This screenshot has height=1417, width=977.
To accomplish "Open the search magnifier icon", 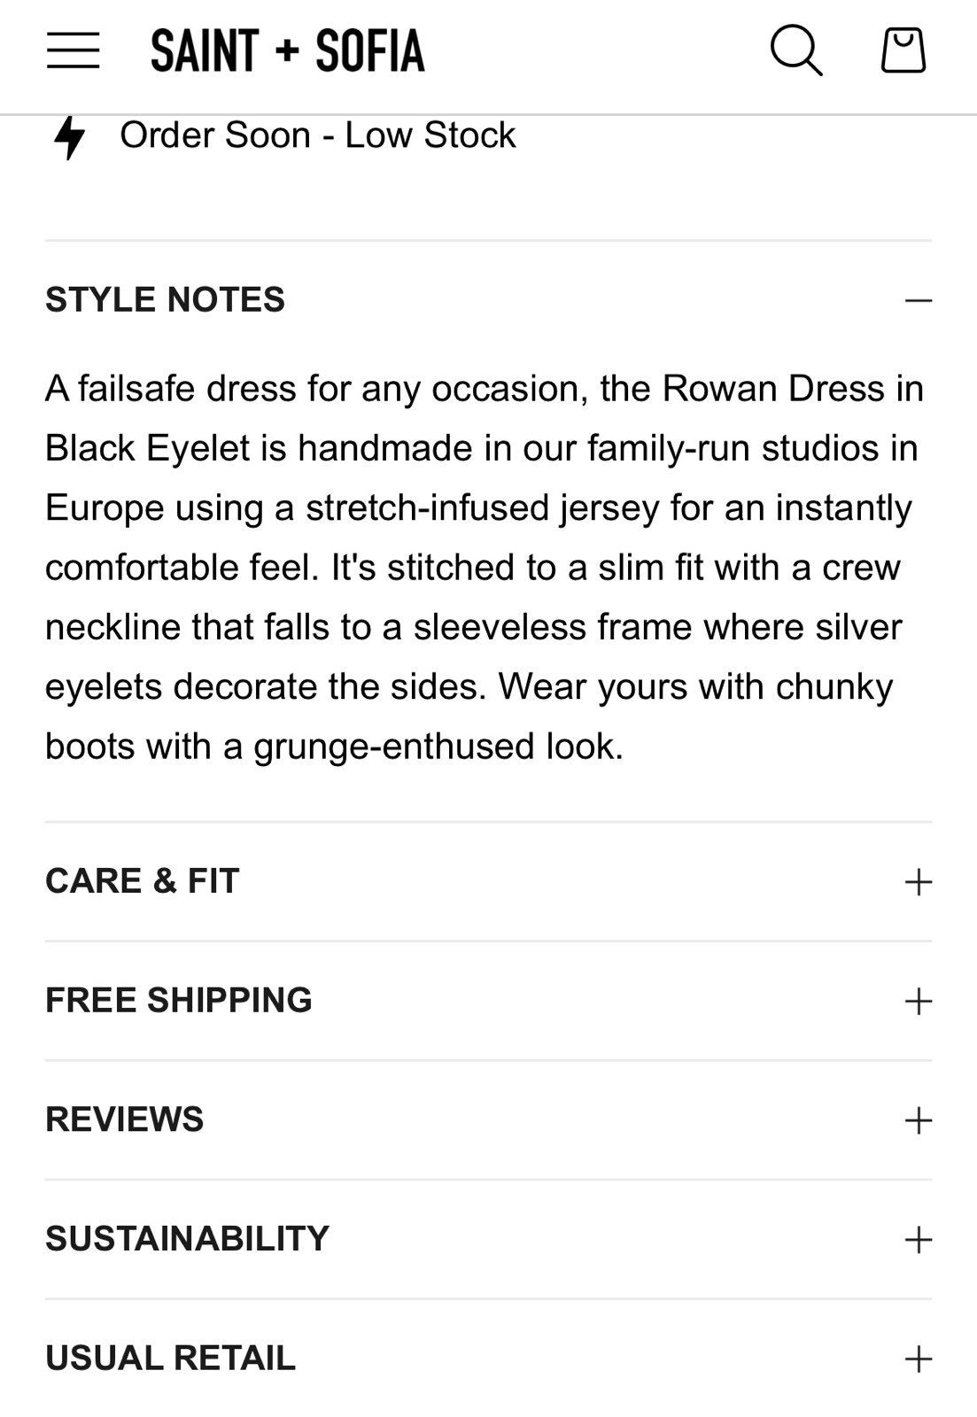I will [x=795, y=50].
